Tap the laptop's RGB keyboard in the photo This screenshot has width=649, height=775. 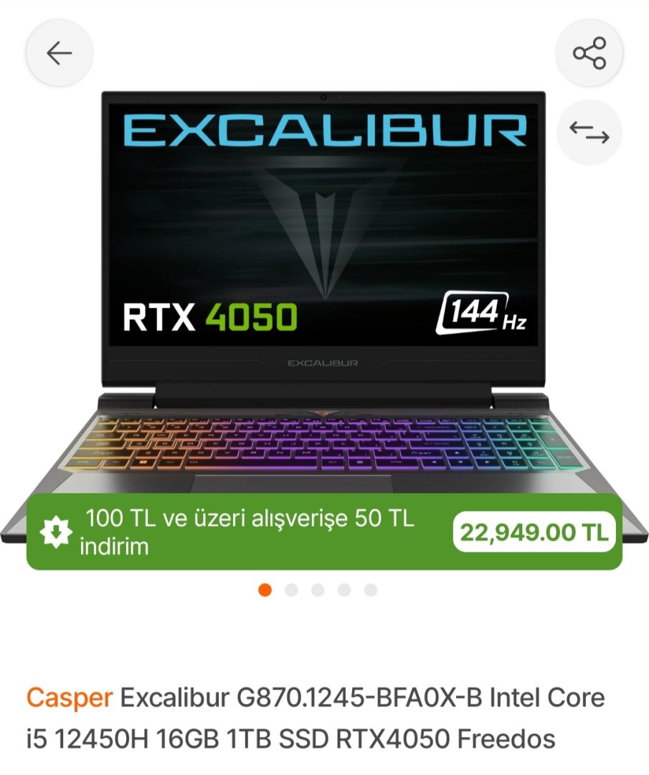pos(323,443)
